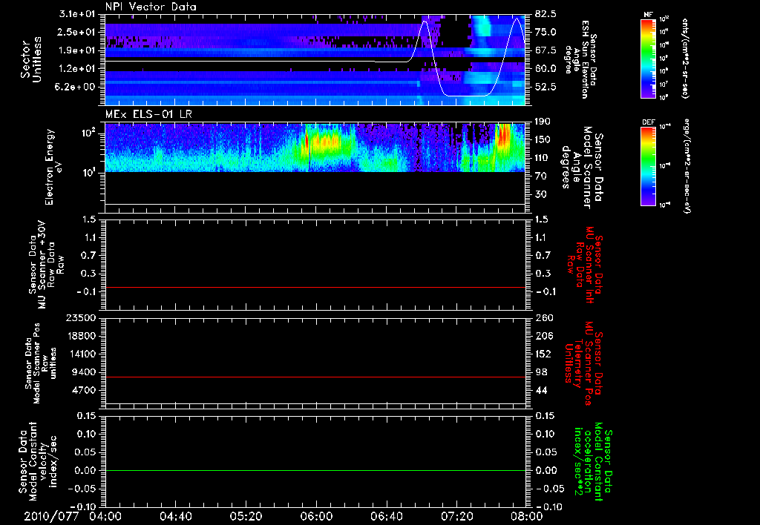Select the "NPI Vector Data" panel title
760x525 pixels.
pyautogui.click(x=151, y=7)
